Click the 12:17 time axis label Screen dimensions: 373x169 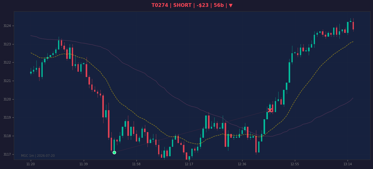[189, 164]
